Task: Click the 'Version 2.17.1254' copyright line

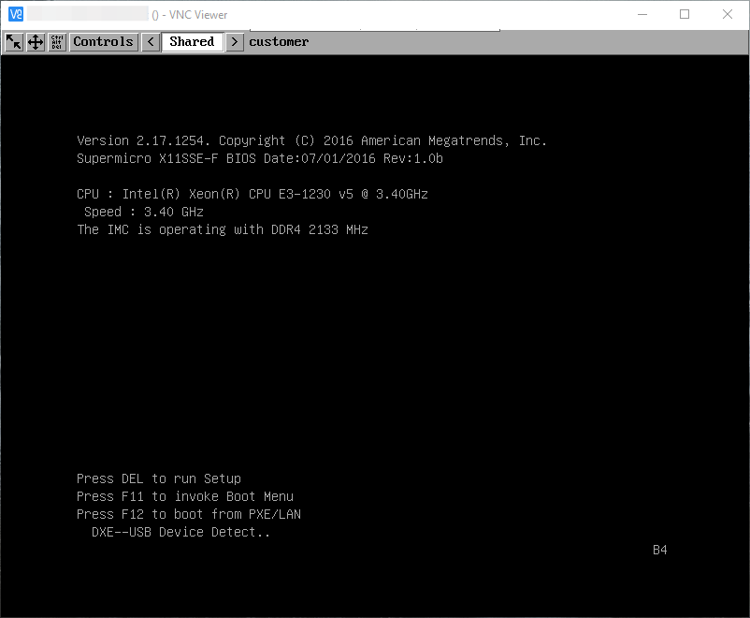Action: click(x=311, y=140)
